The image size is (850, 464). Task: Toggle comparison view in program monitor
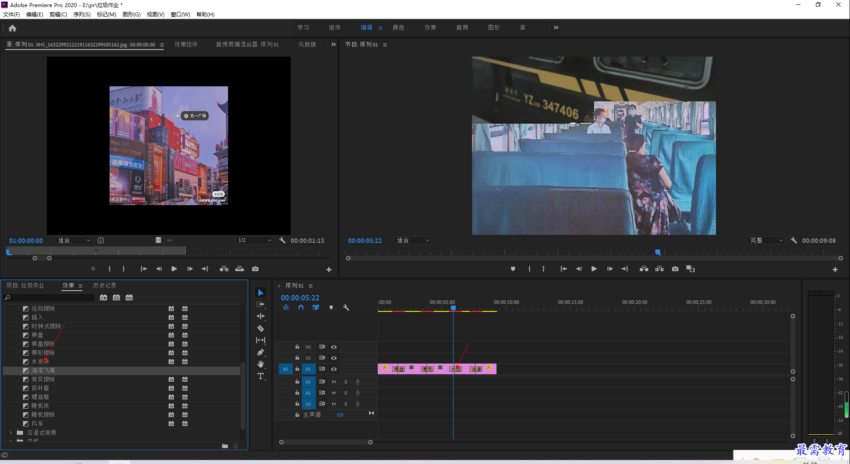690,269
